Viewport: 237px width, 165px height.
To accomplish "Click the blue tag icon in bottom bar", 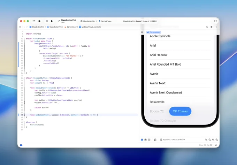I will [21, 145].
